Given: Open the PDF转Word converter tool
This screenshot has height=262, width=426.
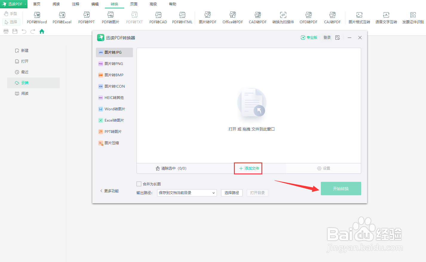Looking at the screenshot, I should click(x=37, y=18).
